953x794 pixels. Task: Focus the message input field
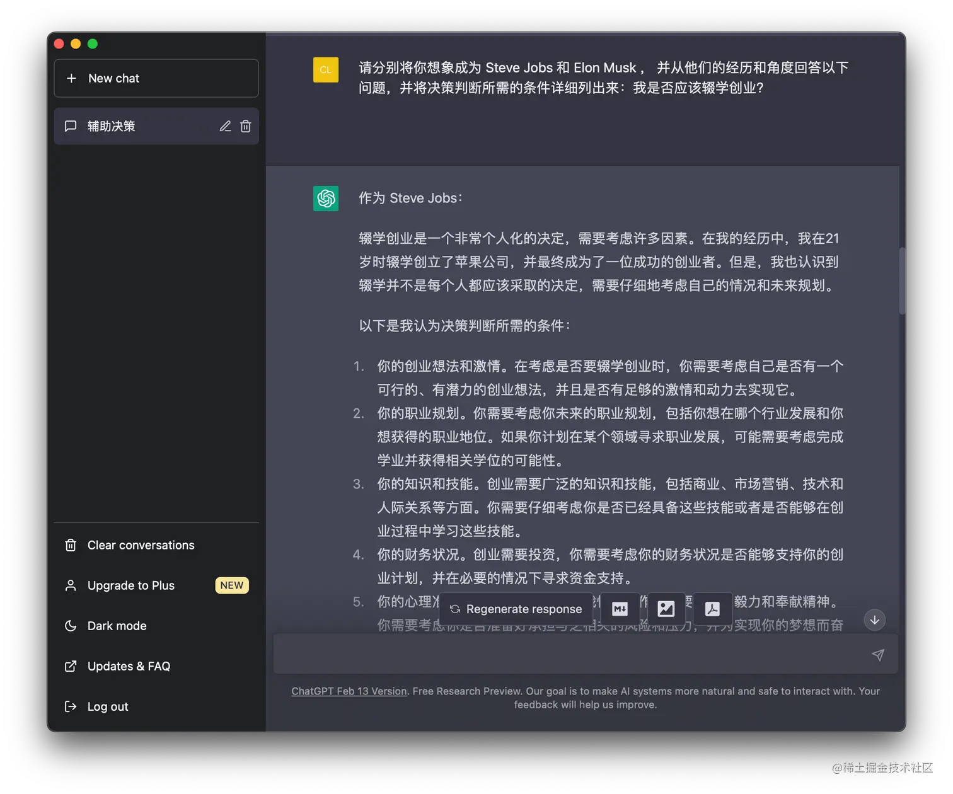pyautogui.click(x=586, y=655)
